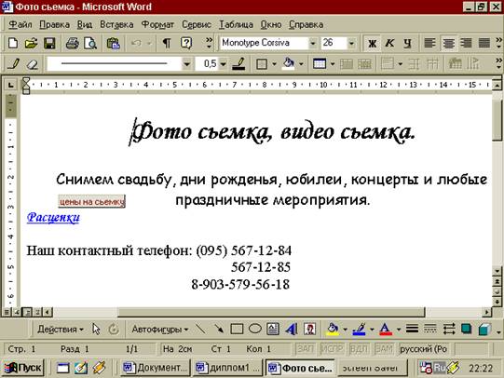Open the Формат menu
This screenshot has height=378, width=504.
point(157,24)
